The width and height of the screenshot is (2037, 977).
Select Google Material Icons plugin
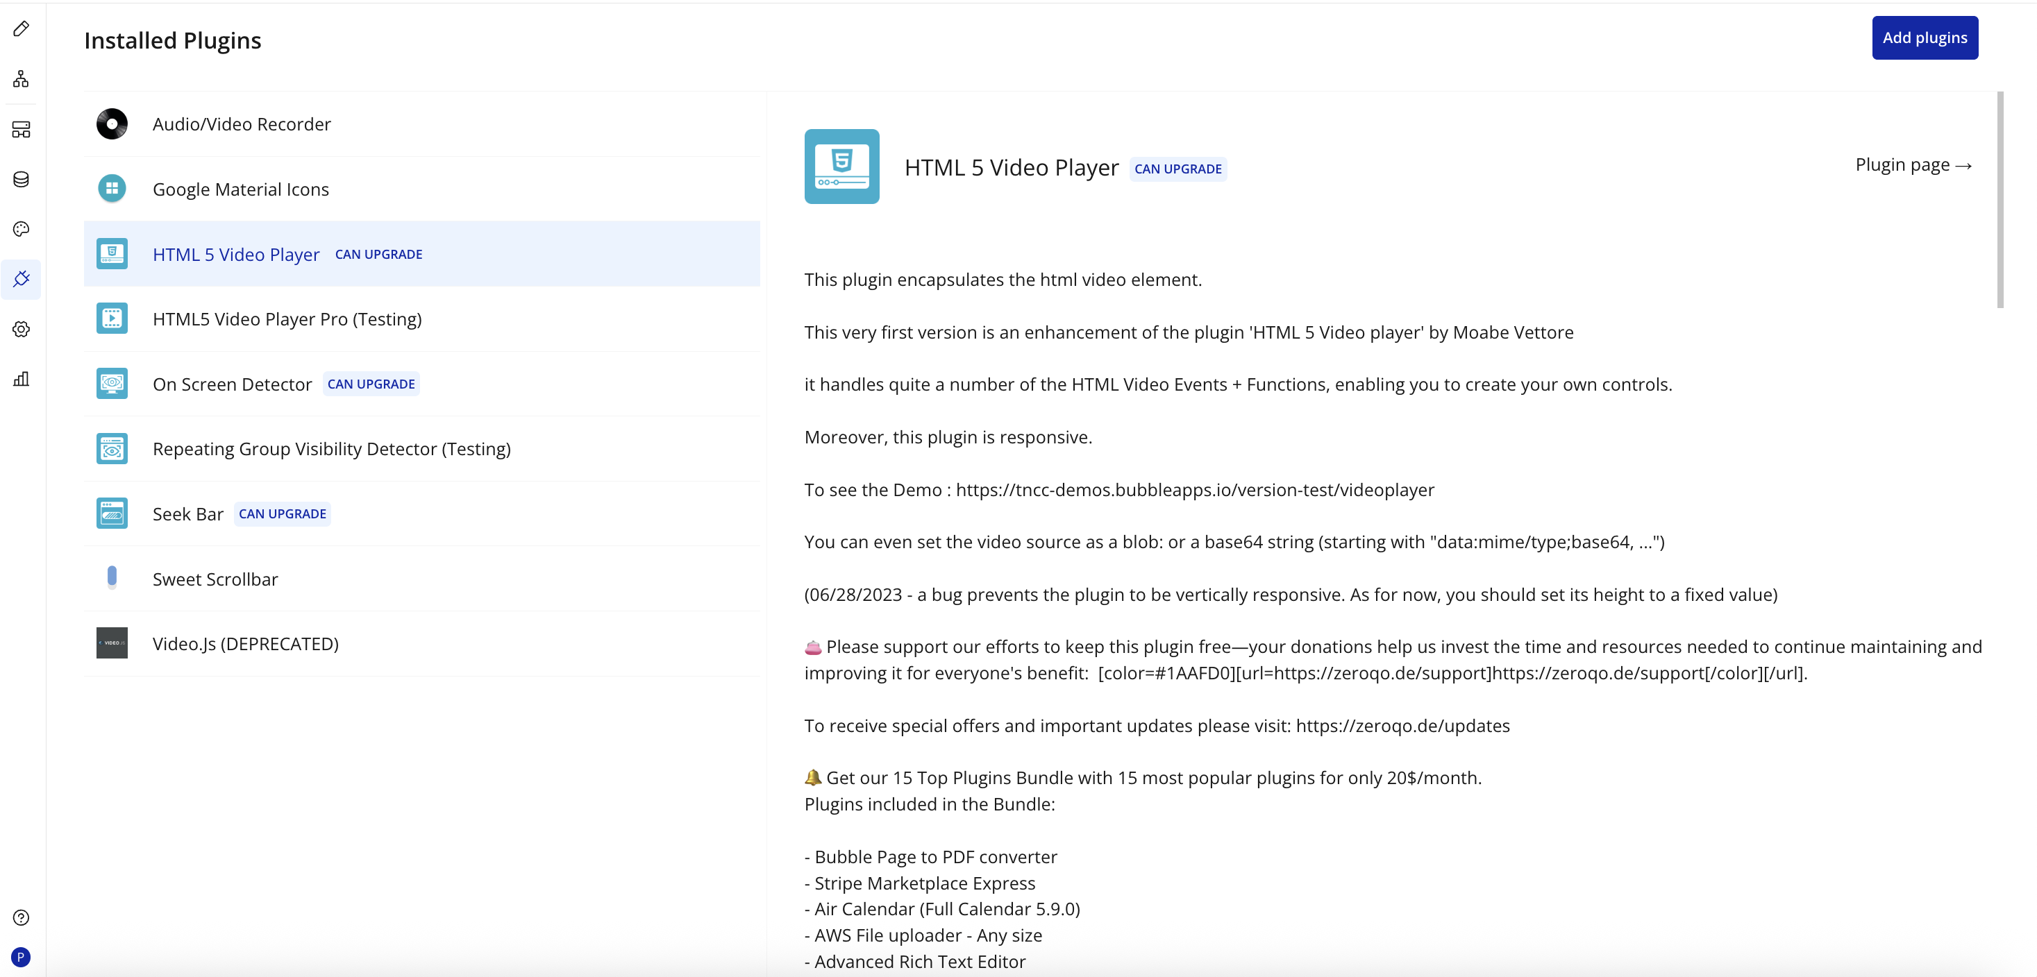click(x=240, y=189)
